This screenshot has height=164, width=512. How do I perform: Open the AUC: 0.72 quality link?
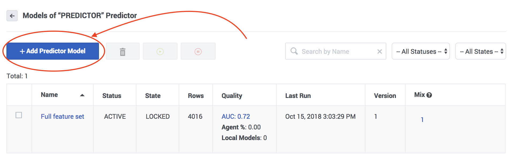click(236, 117)
